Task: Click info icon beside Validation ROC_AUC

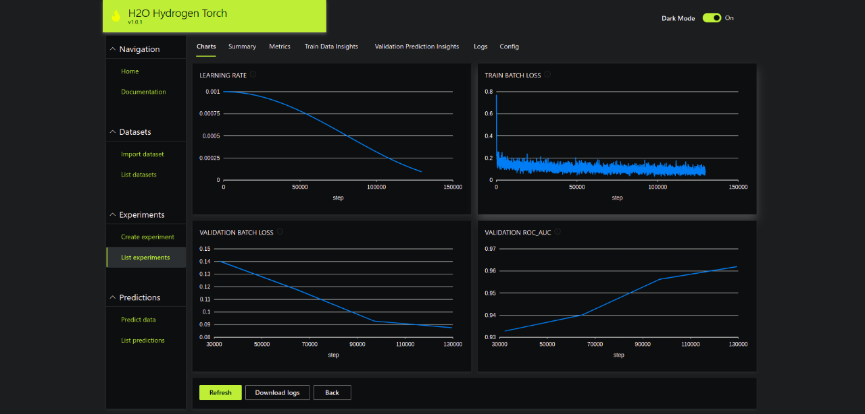Action: [x=558, y=232]
